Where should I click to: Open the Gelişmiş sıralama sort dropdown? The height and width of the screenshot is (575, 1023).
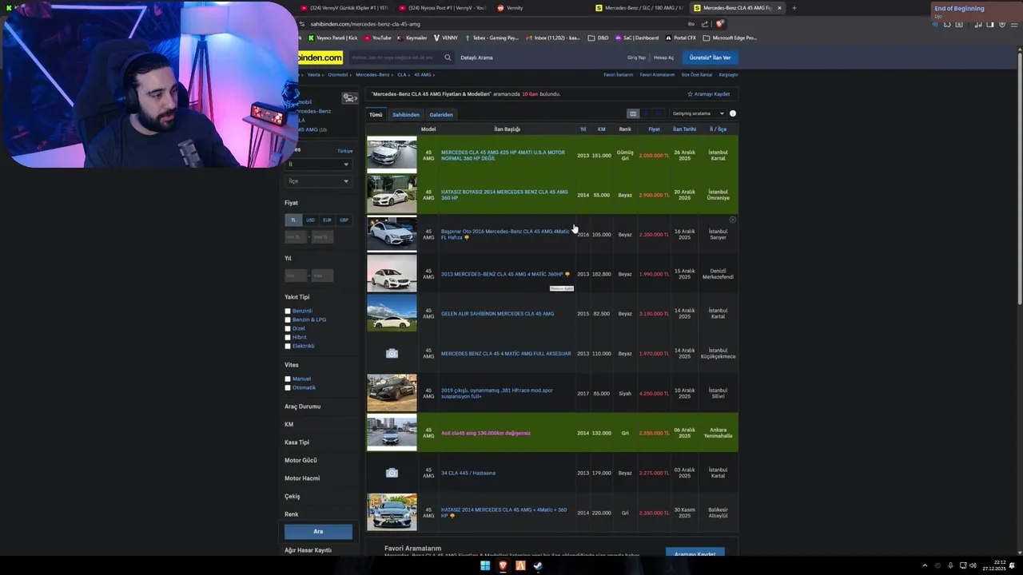698,113
